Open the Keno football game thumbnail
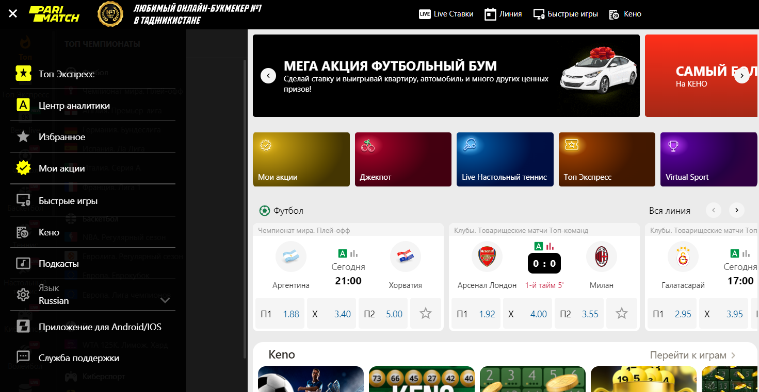The width and height of the screenshot is (759, 392). click(x=311, y=379)
